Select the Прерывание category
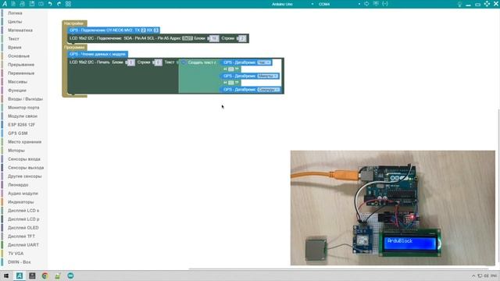 21,65
